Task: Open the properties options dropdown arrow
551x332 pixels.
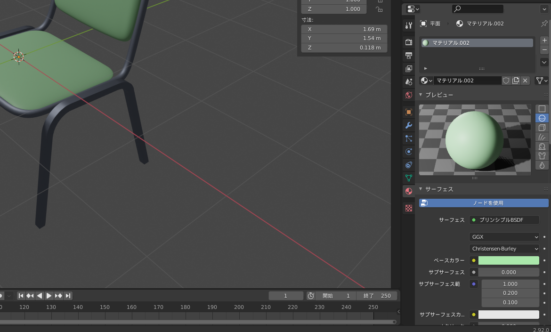Action: coord(544,9)
